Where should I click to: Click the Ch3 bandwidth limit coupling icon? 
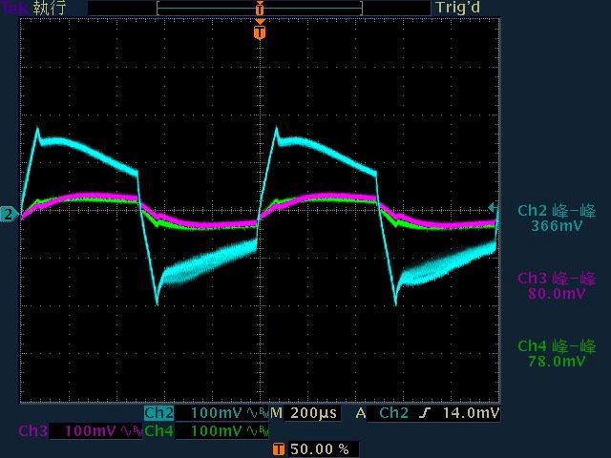(x=128, y=431)
